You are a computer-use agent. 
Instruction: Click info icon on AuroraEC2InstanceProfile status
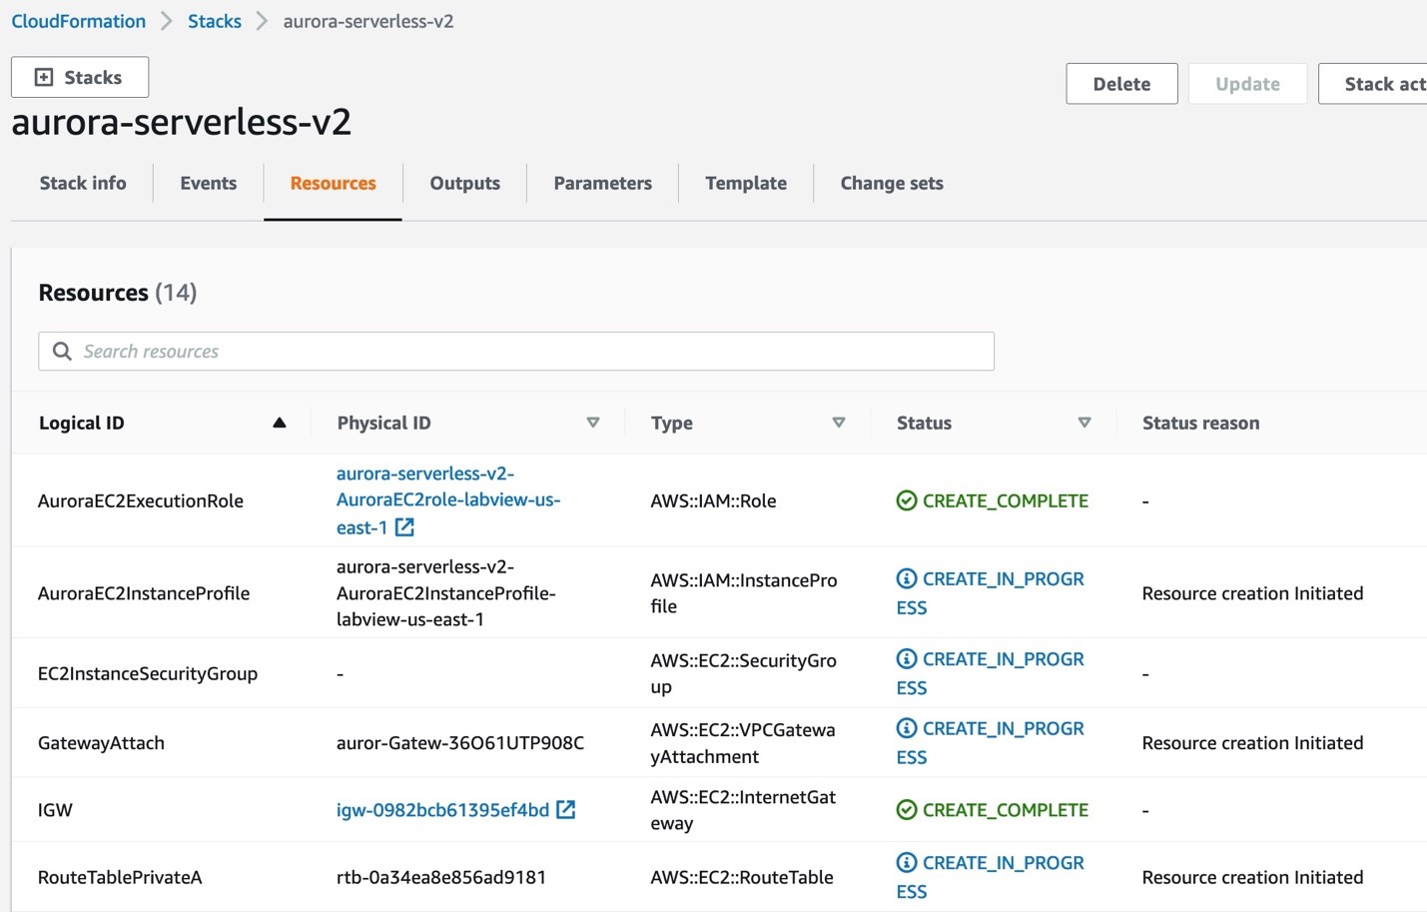coord(907,578)
